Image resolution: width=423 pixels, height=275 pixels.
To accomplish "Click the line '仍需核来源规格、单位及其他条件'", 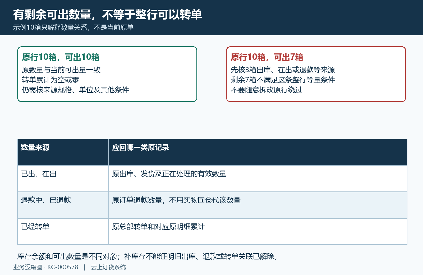I will [75, 90].
